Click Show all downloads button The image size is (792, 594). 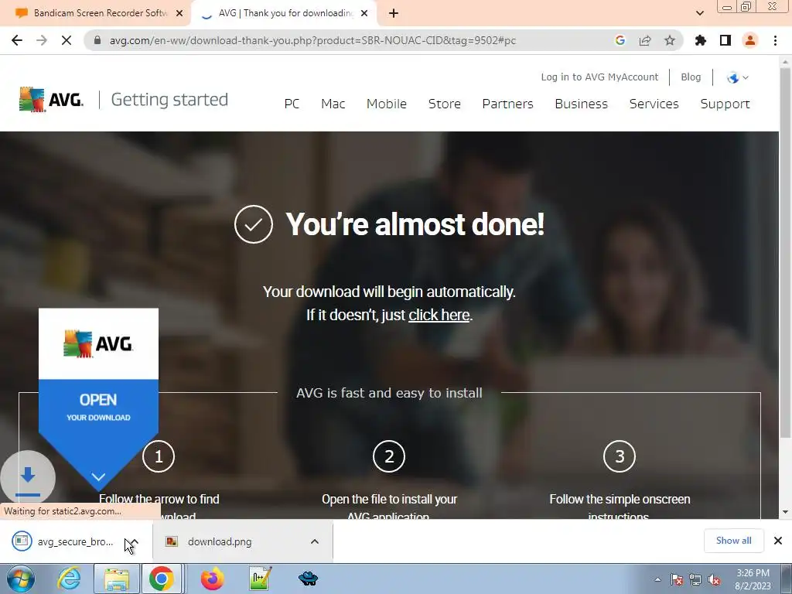click(733, 541)
